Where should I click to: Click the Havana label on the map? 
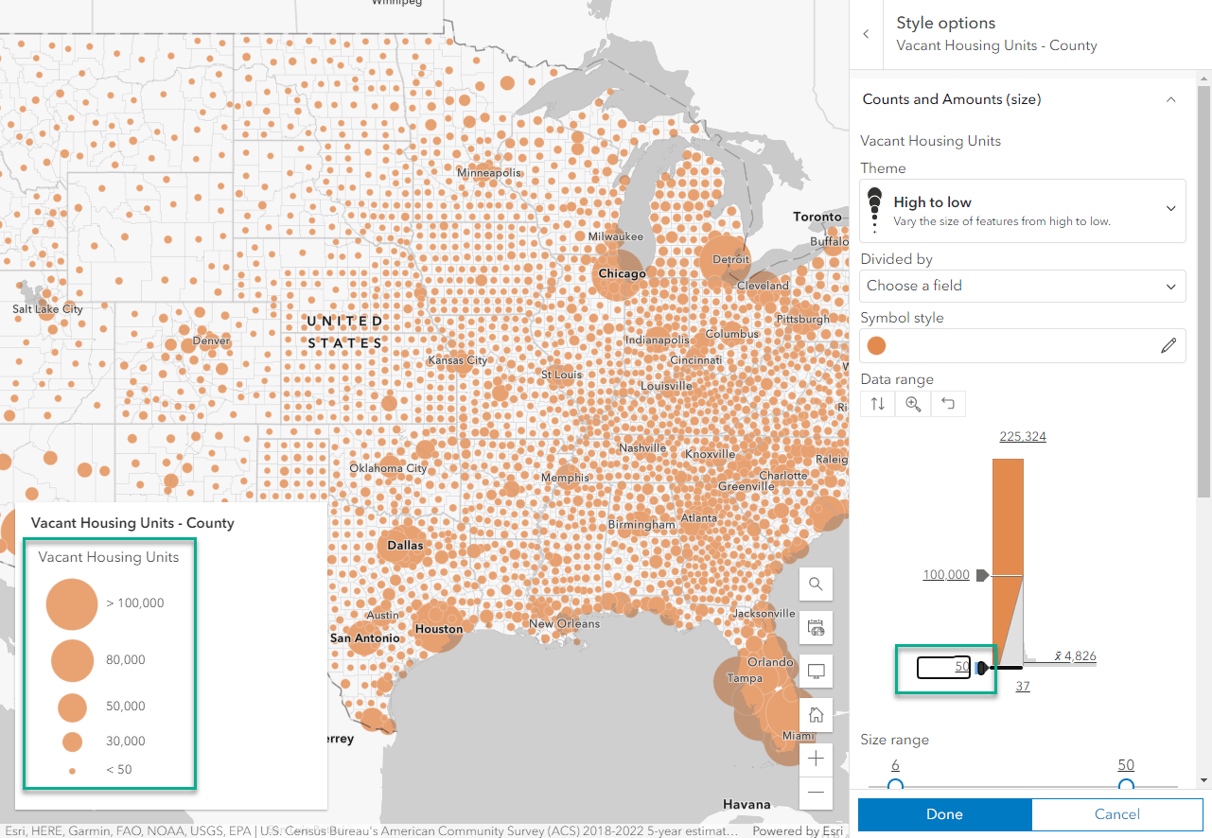(x=747, y=805)
